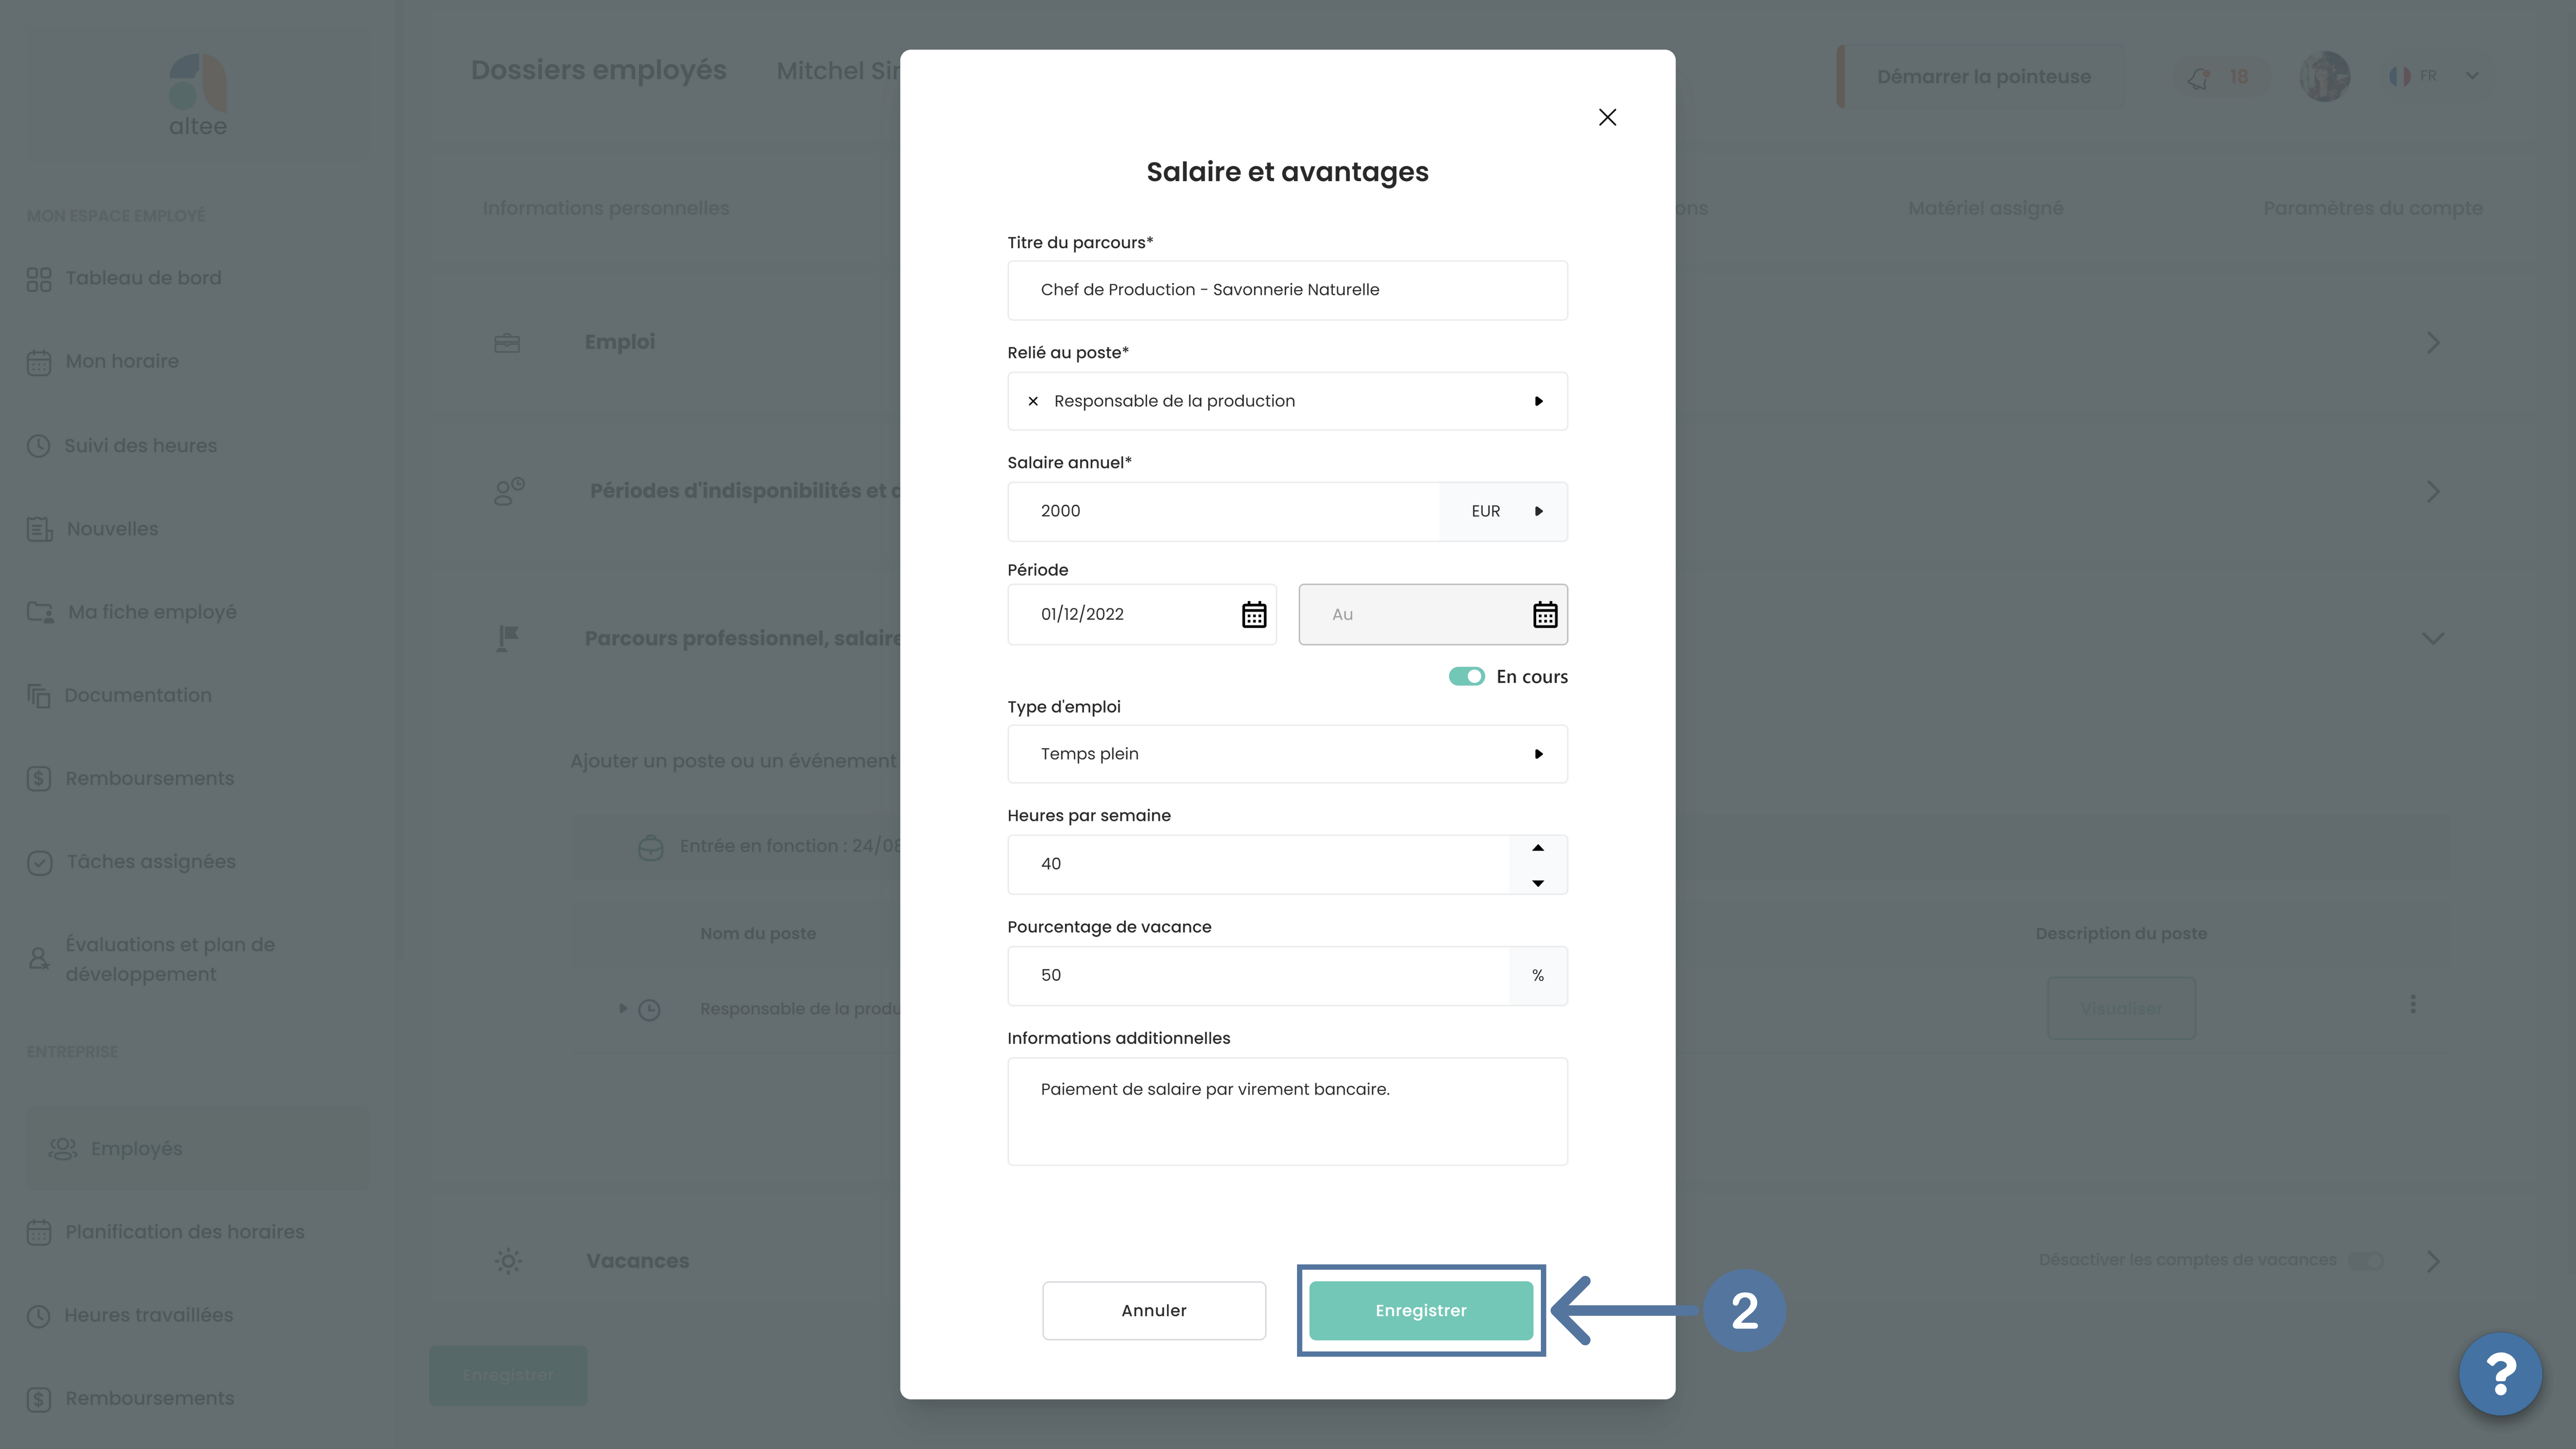2576x1449 pixels.
Task: Collapse the Parcours professionnel section chevron
Action: click(x=2433, y=639)
